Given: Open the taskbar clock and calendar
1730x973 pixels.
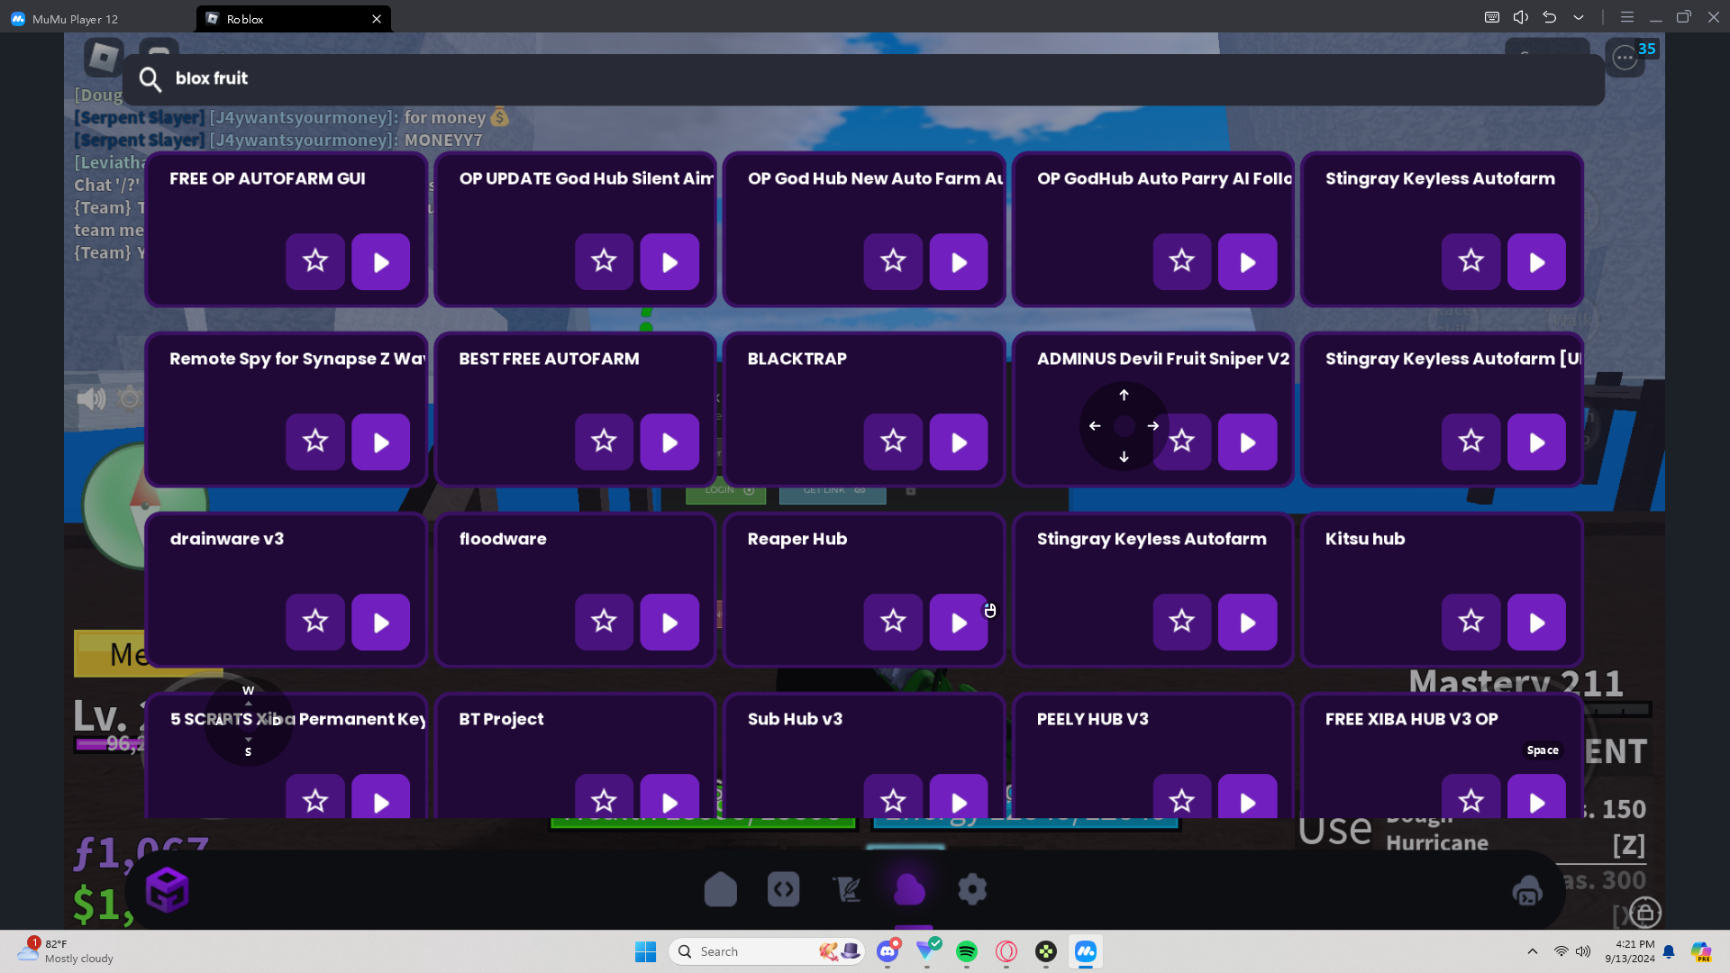Looking at the screenshot, I should pyautogui.click(x=1630, y=951).
